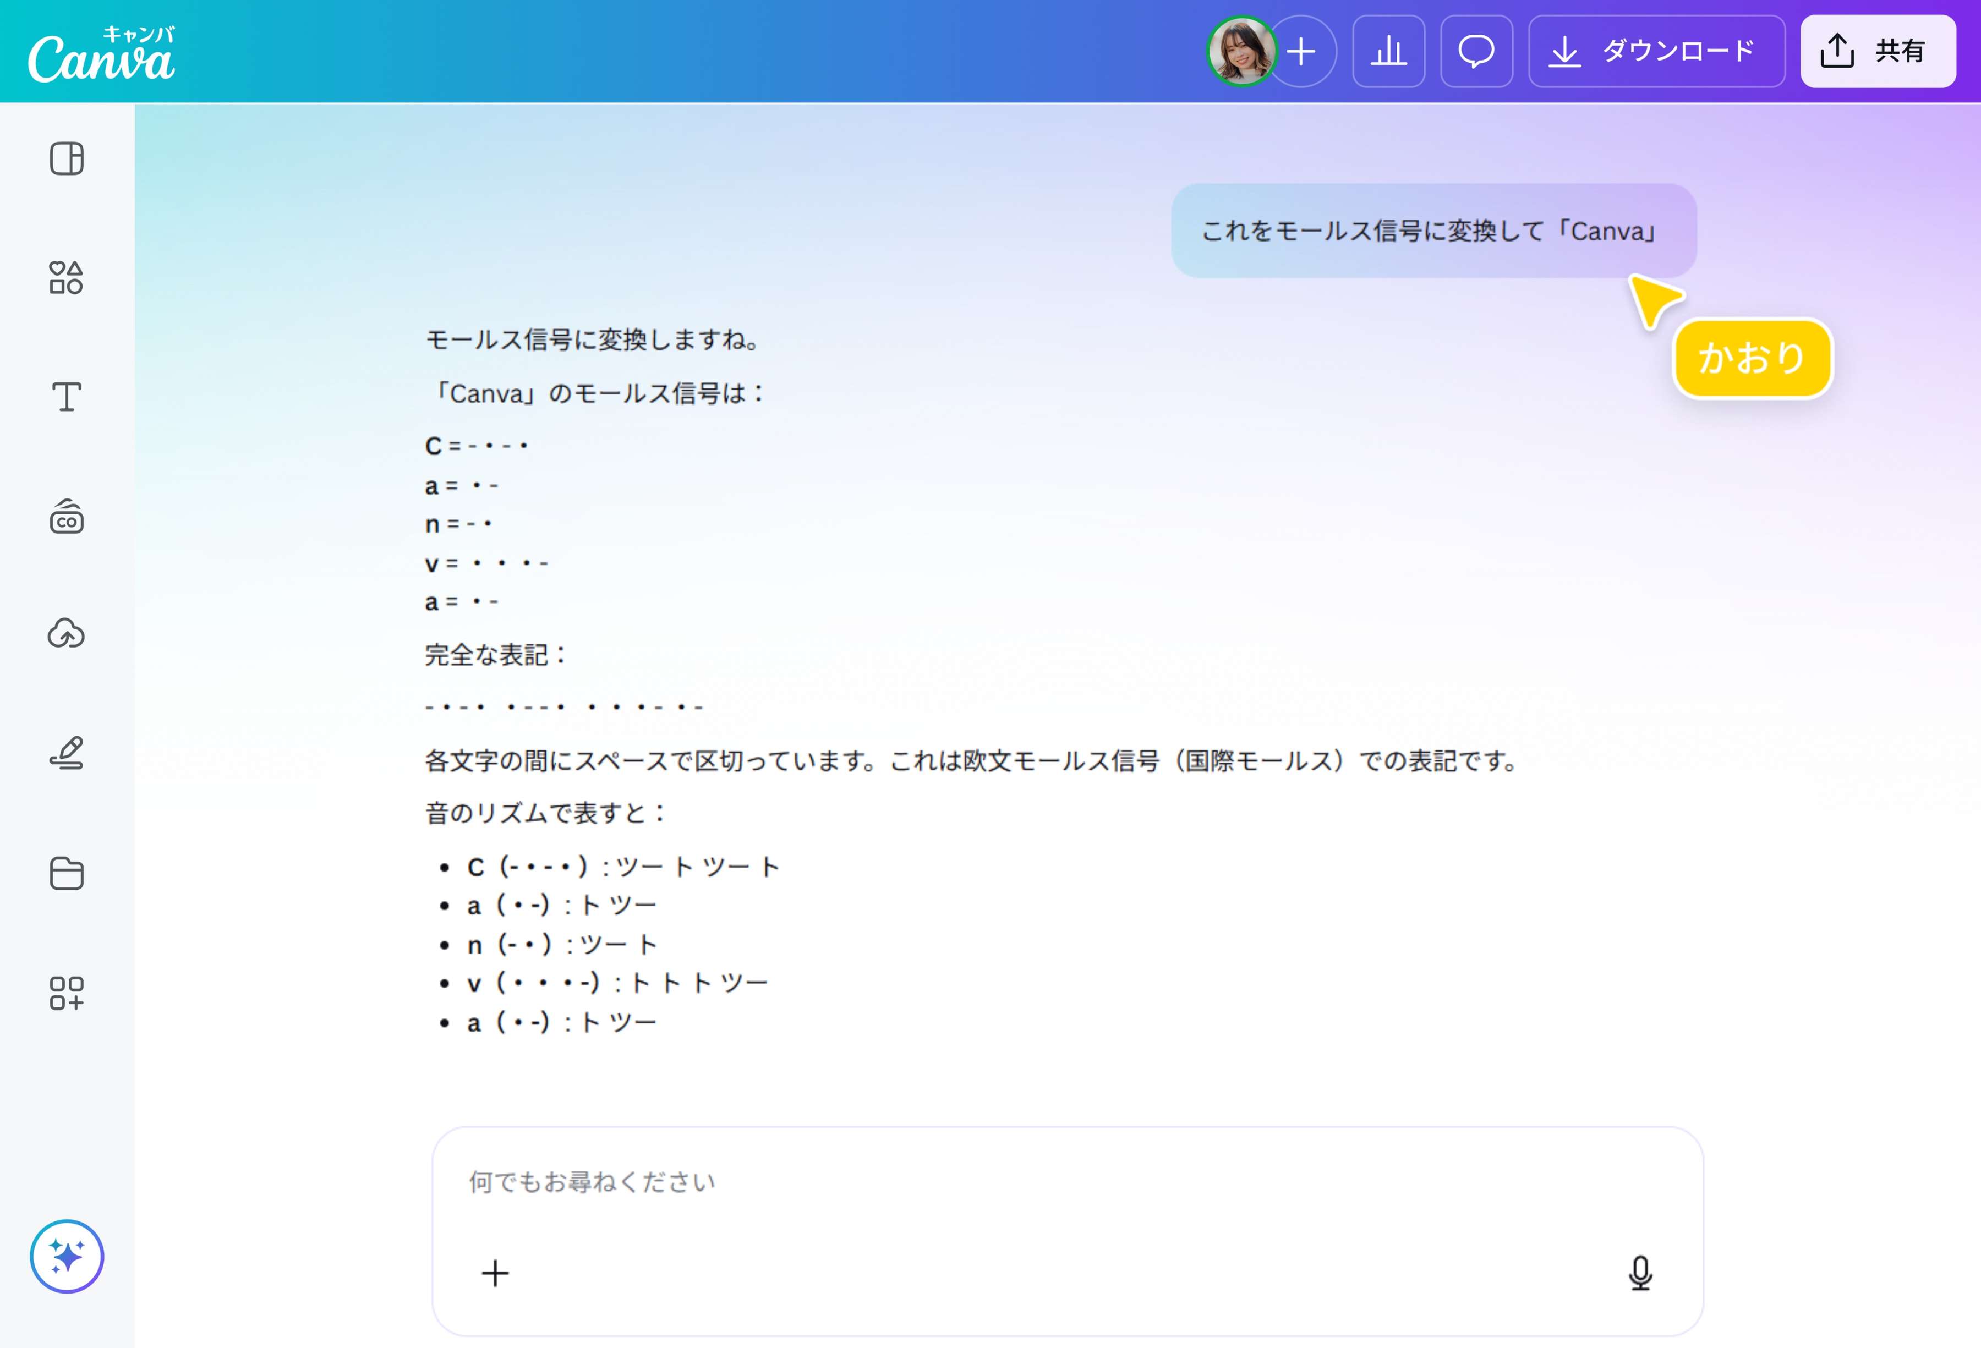Open the Uploads cloud icon

[67, 634]
